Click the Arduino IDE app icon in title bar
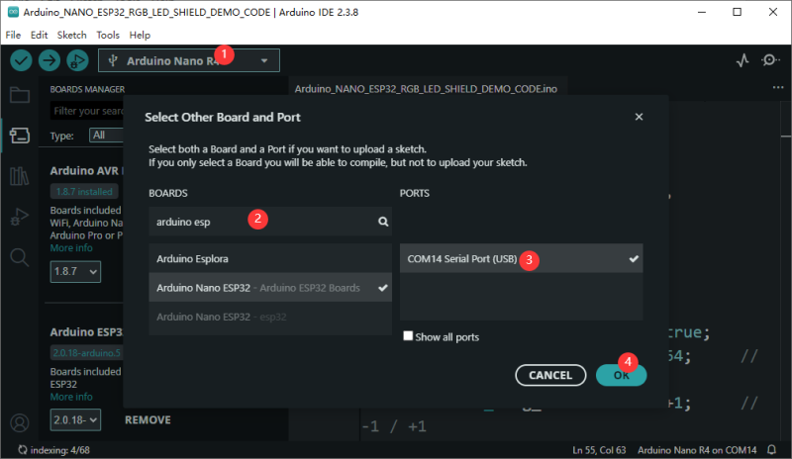This screenshot has width=792, height=459. tap(13, 12)
